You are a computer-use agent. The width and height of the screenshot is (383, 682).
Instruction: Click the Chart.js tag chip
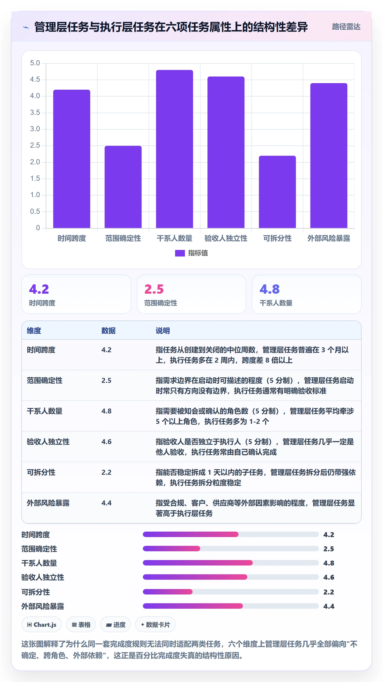[x=42, y=625]
